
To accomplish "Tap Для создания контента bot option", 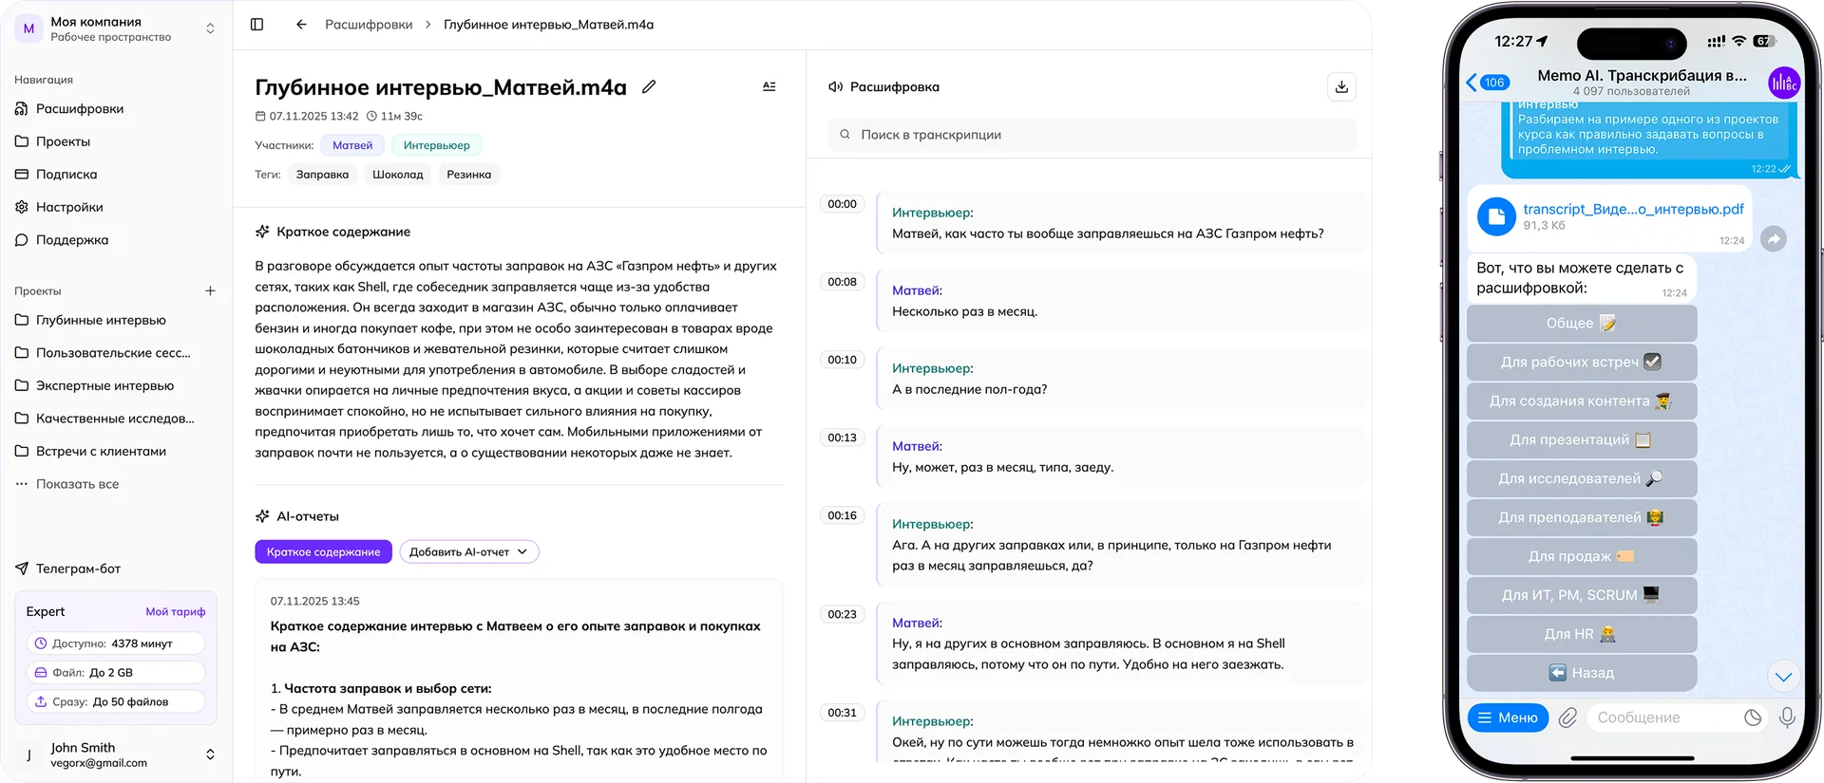I will pos(1582,401).
